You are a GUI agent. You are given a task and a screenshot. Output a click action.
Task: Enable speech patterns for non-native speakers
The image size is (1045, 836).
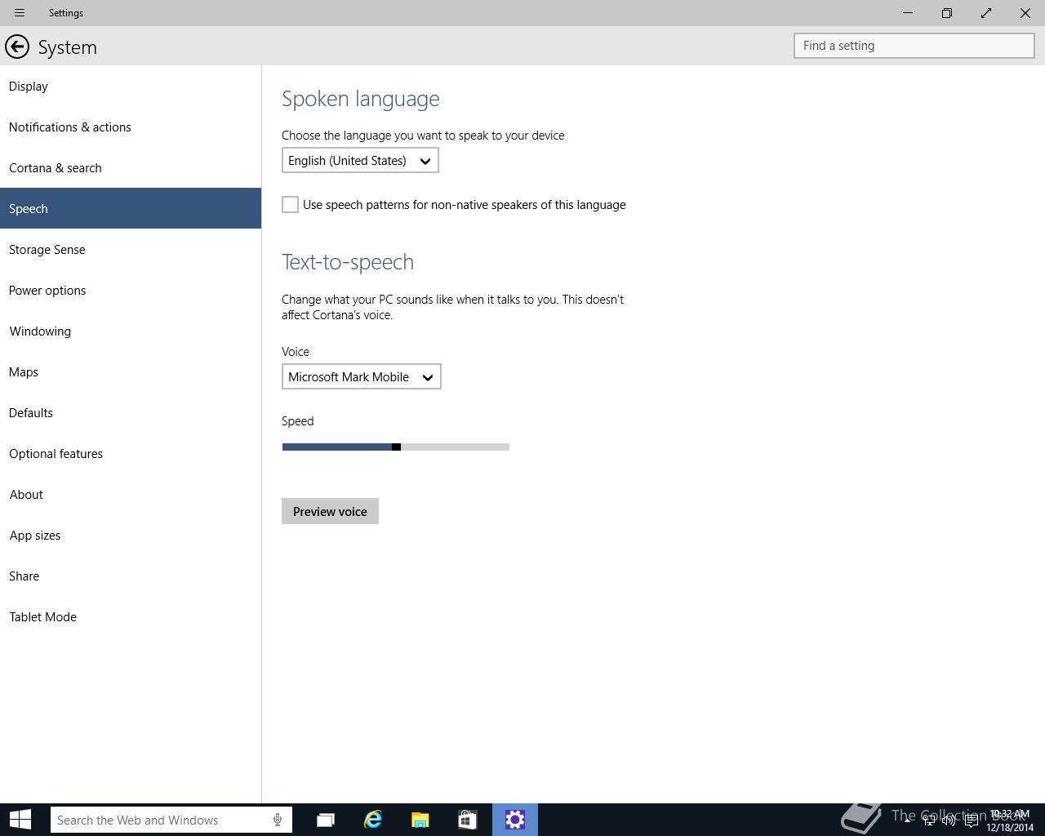coord(290,204)
